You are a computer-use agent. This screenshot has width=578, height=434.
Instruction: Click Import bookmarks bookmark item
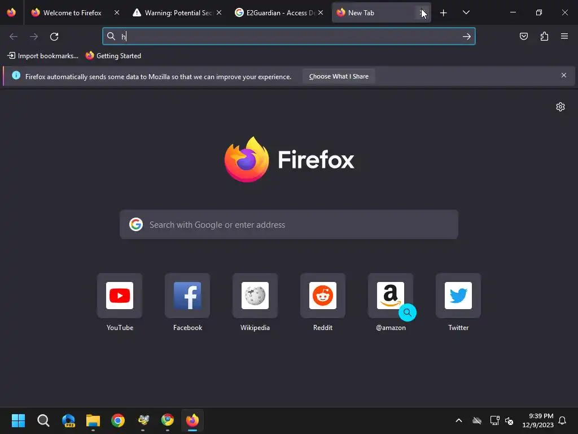[x=43, y=56]
